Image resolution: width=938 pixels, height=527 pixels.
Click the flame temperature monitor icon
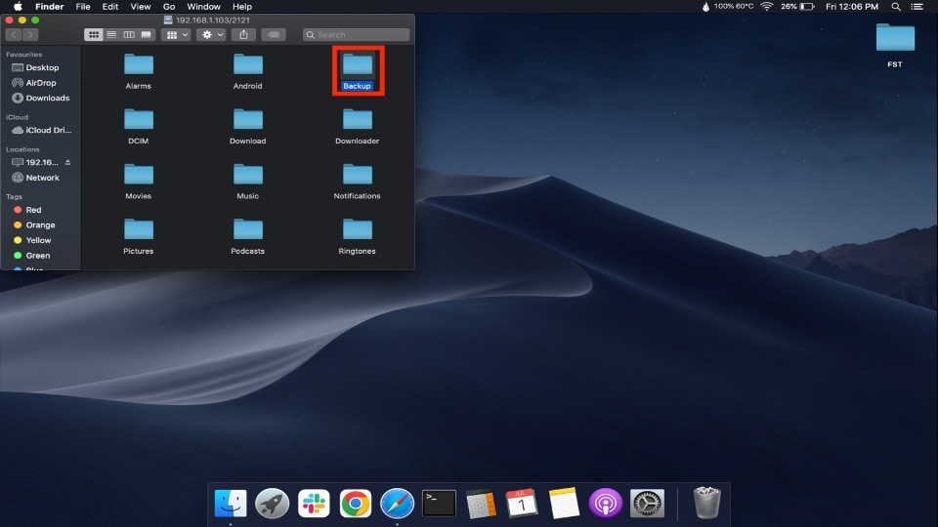[705, 7]
